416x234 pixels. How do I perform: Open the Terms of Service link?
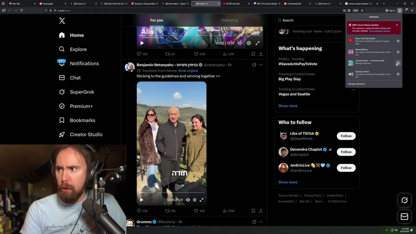pos(288,196)
